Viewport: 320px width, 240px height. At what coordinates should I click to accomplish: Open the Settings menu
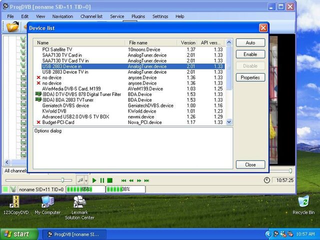coord(160,16)
